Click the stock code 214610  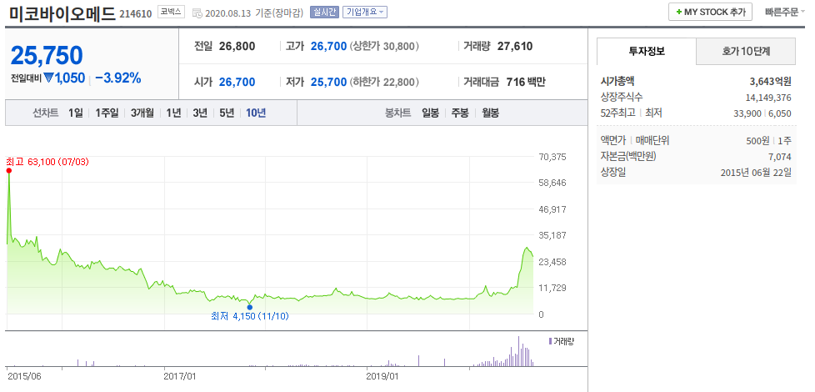[x=136, y=14]
